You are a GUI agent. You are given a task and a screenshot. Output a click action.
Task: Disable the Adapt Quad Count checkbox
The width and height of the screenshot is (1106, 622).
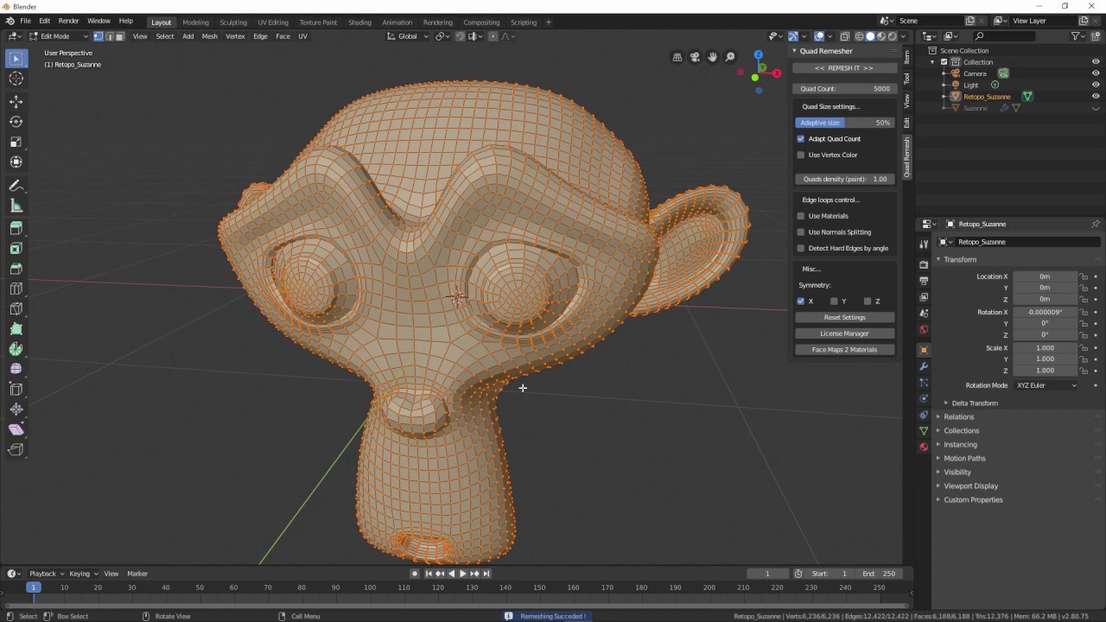tap(801, 138)
